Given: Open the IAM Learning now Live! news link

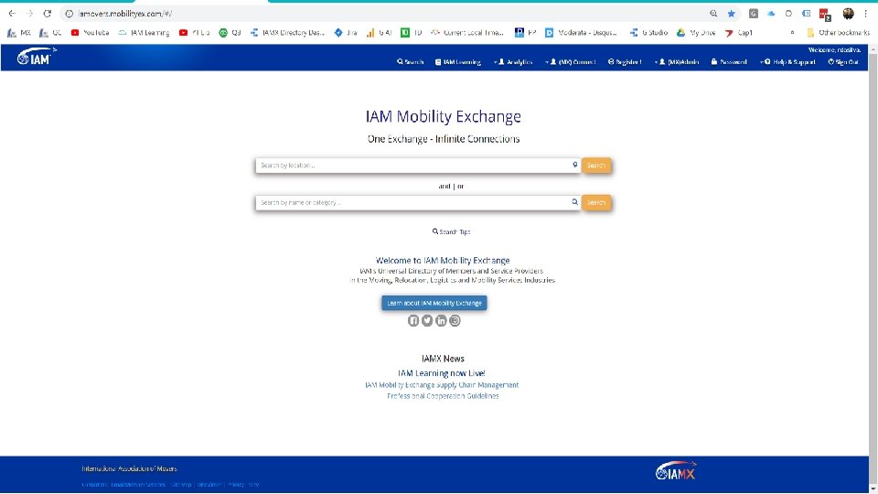Looking at the screenshot, I should (x=442, y=373).
